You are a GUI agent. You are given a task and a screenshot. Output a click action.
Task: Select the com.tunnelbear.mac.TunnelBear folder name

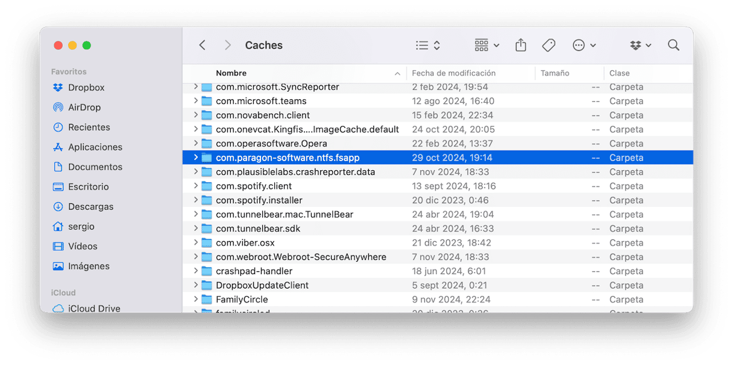tap(285, 214)
